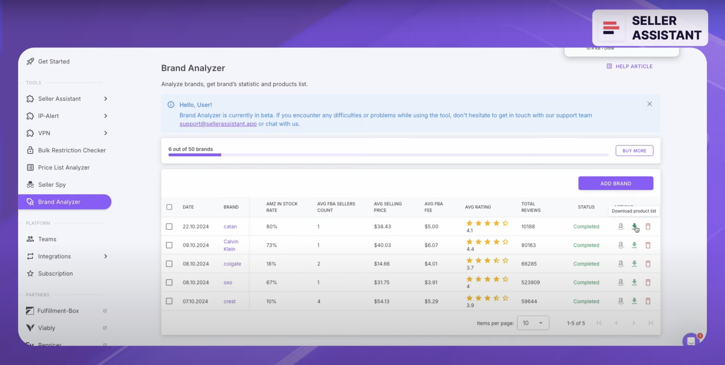
Task: Open the Teams page
Action: pos(47,239)
